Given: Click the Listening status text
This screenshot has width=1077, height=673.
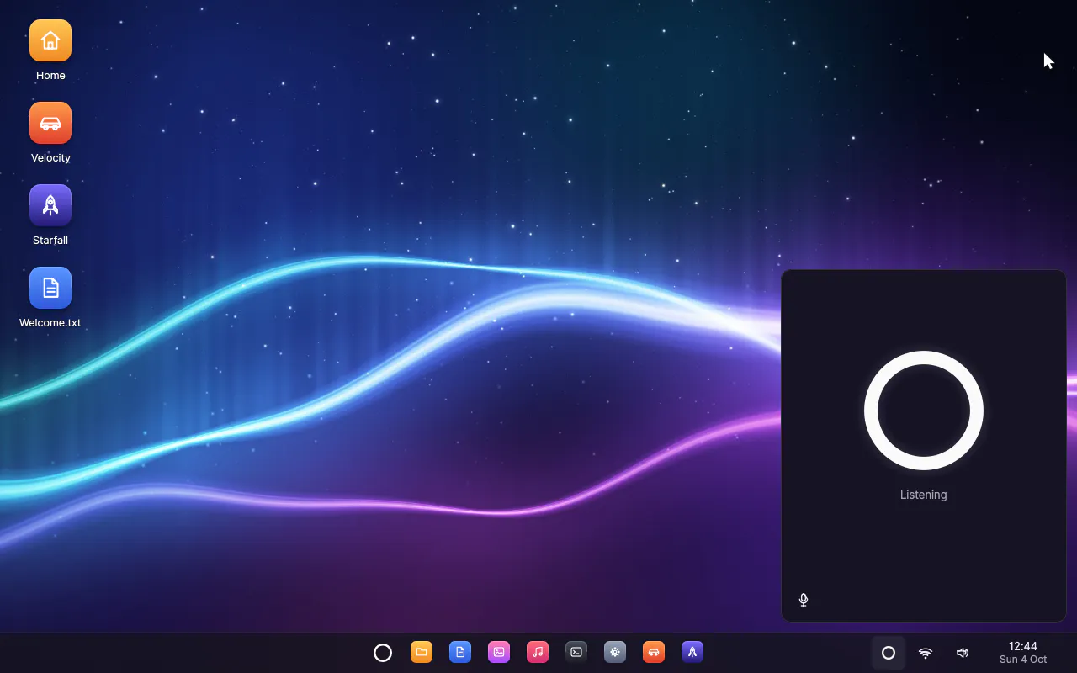Looking at the screenshot, I should pyautogui.click(x=924, y=495).
